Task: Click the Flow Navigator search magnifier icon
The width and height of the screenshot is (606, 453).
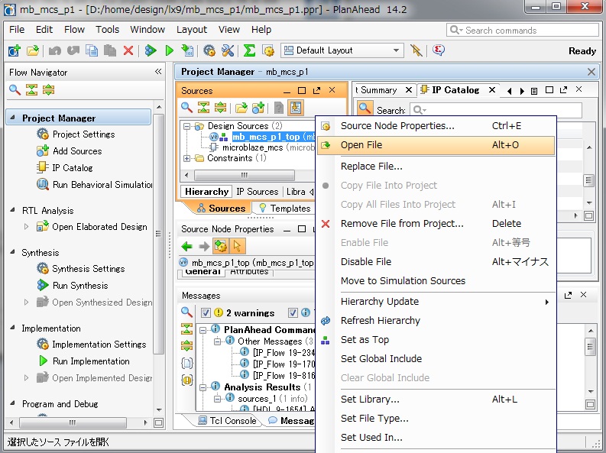Action: pyautogui.click(x=15, y=90)
